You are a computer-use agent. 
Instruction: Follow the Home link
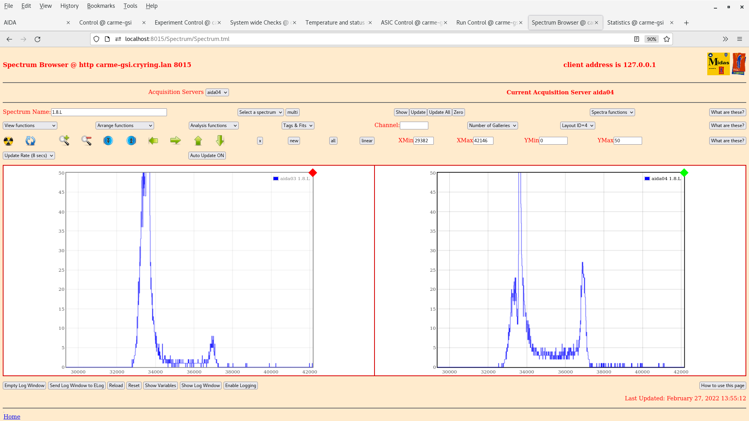pyautogui.click(x=12, y=416)
